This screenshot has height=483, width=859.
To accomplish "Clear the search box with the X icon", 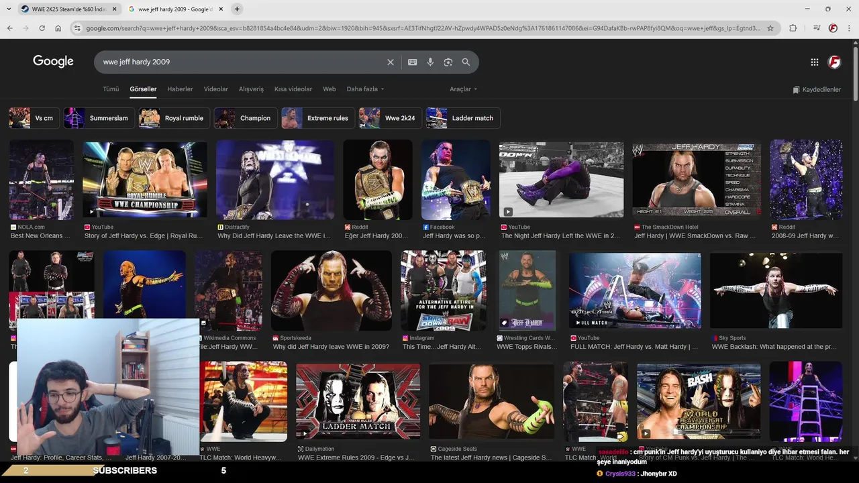I will point(391,62).
